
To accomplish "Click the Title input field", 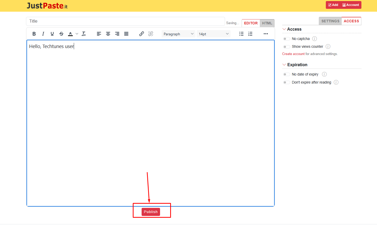I will (125, 21).
